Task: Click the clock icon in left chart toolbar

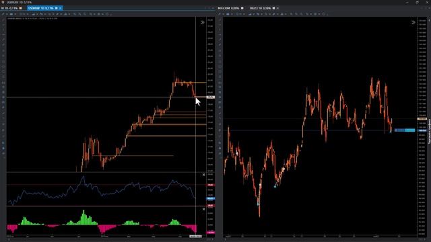Action: (x=107, y=14)
